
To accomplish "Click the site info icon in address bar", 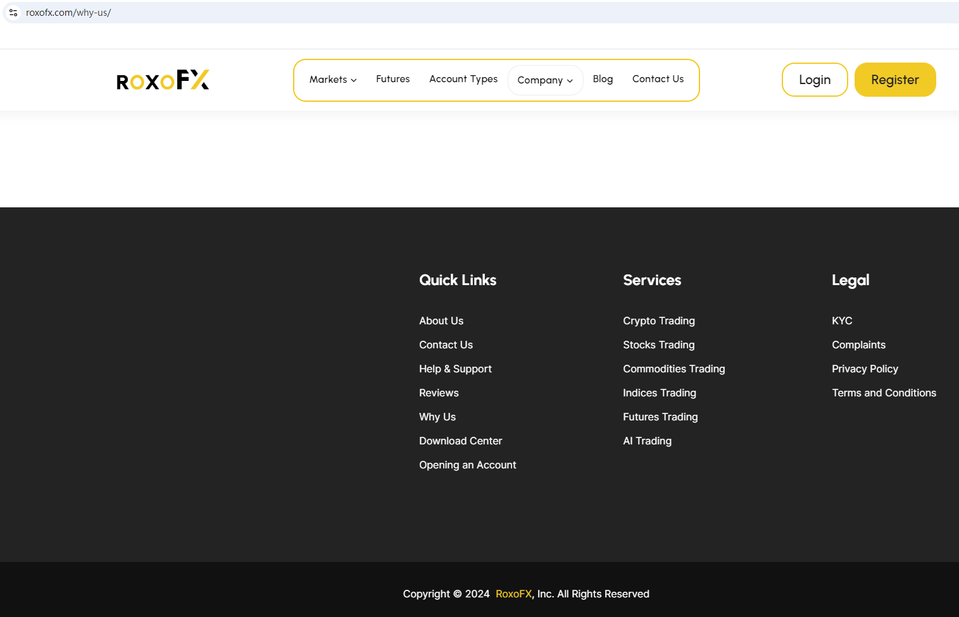I will click(x=13, y=13).
